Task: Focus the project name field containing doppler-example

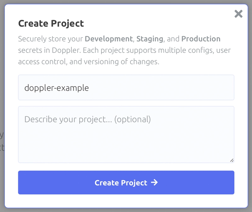Action: pos(126,87)
